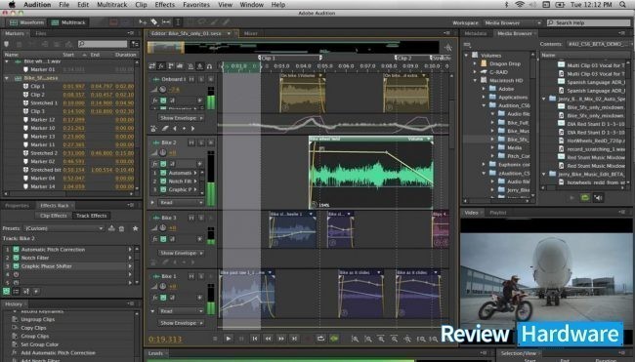635x362 pixels.
Task: Switch to the Metadata tab
Action: pos(475,33)
